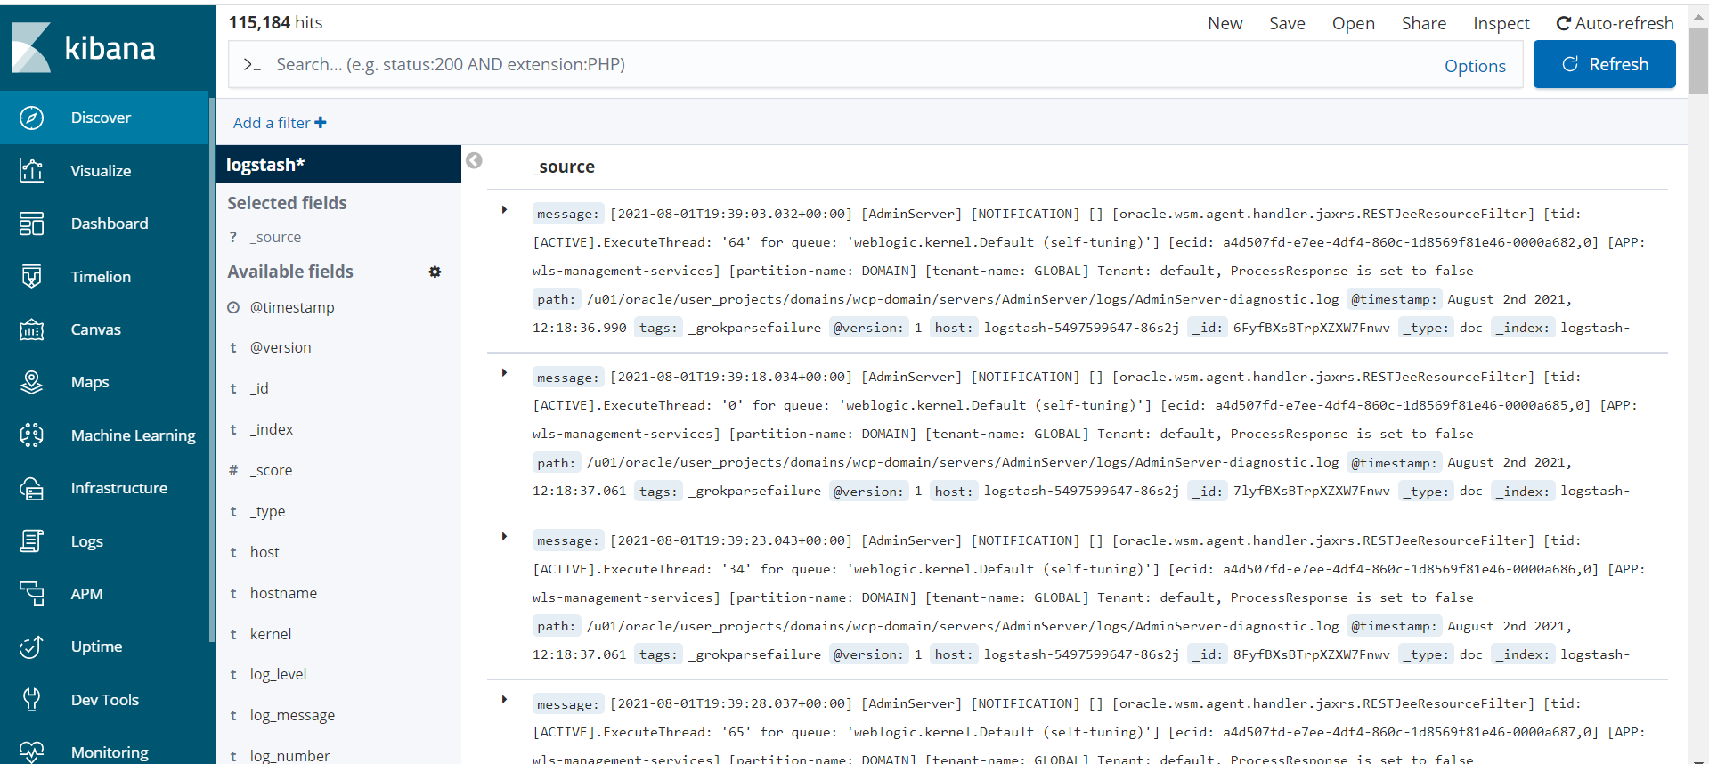
Task: Select Dashboard label in navigation
Action: tap(110, 224)
